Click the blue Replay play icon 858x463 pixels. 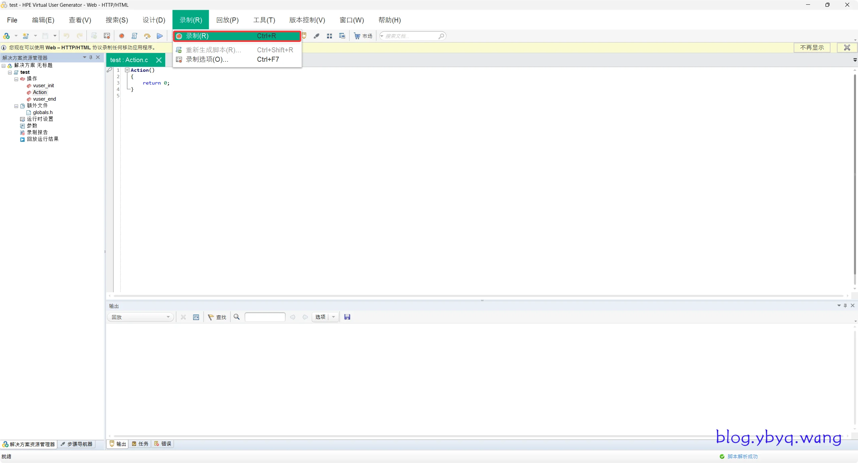[x=160, y=36]
